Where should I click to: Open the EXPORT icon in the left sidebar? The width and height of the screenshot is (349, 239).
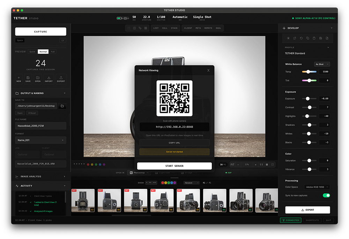click(x=60, y=79)
